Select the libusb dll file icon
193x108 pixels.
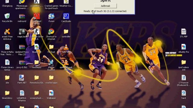point(37,47)
